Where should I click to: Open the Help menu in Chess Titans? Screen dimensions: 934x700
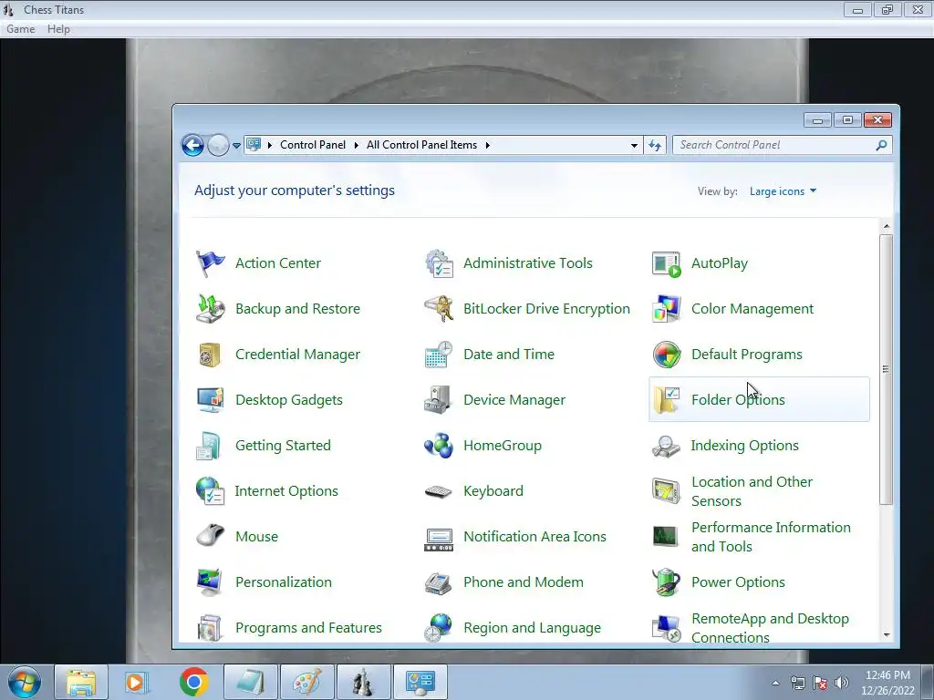pyautogui.click(x=58, y=28)
